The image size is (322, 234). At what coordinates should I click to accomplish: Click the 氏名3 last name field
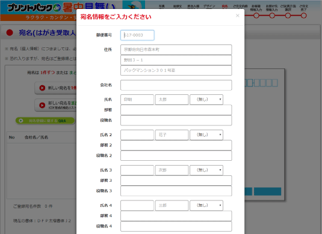point(137,170)
